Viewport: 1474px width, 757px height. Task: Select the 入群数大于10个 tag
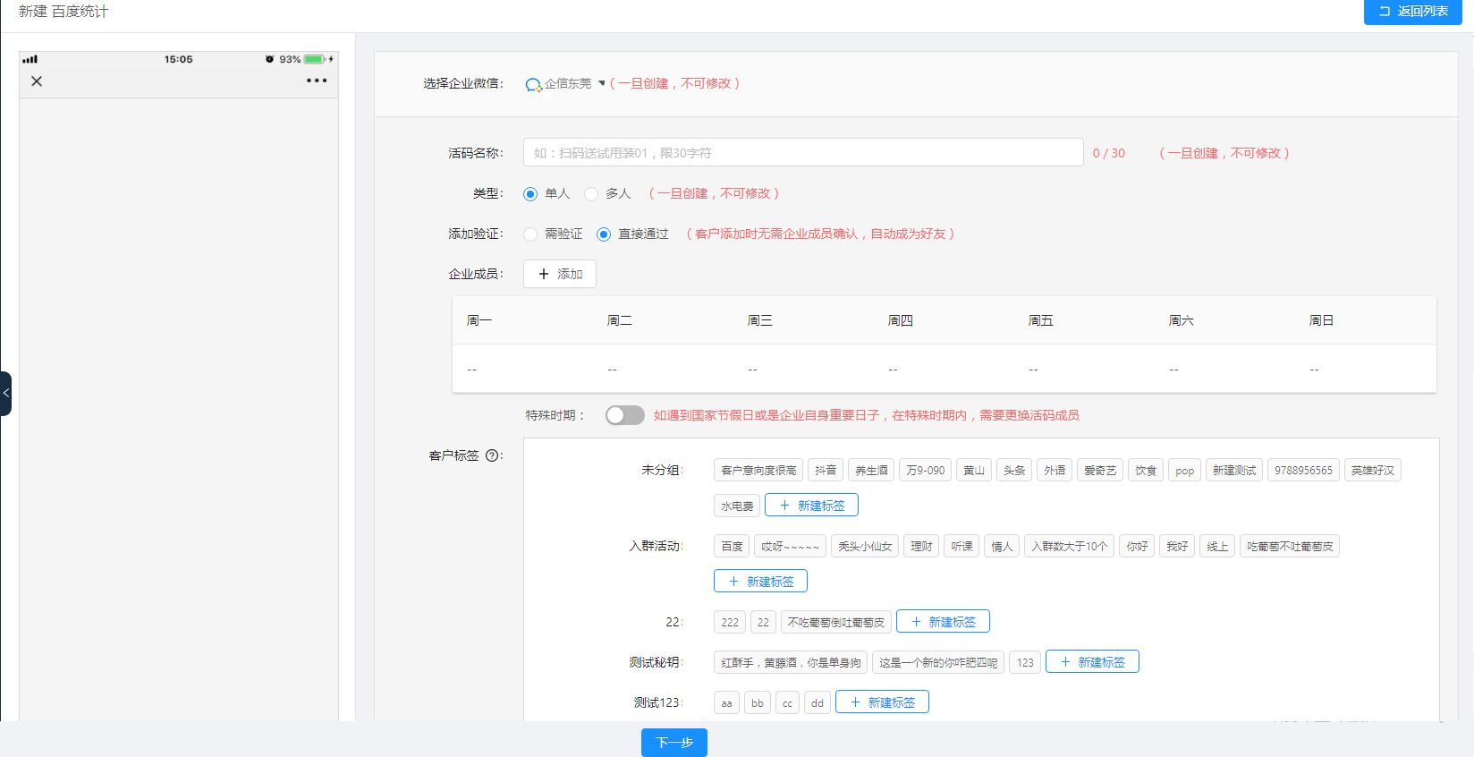(x=1069, y=546)
